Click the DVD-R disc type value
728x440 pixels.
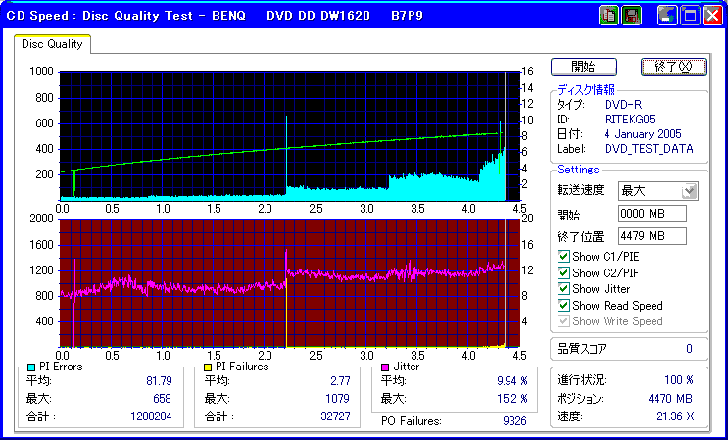[x=623, y=105]
